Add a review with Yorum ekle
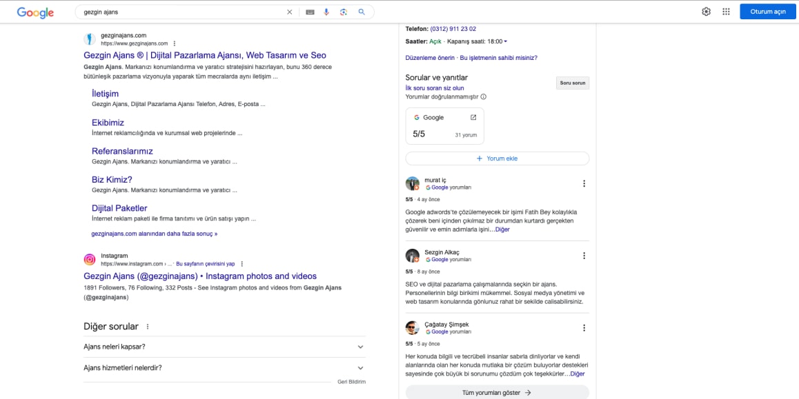The width and height of the screenshot is (799, 399). tap(497, 158)
